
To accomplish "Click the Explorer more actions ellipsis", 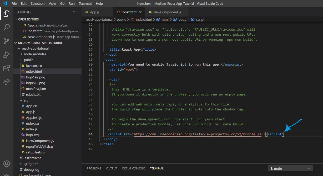I will coord(75,12).
